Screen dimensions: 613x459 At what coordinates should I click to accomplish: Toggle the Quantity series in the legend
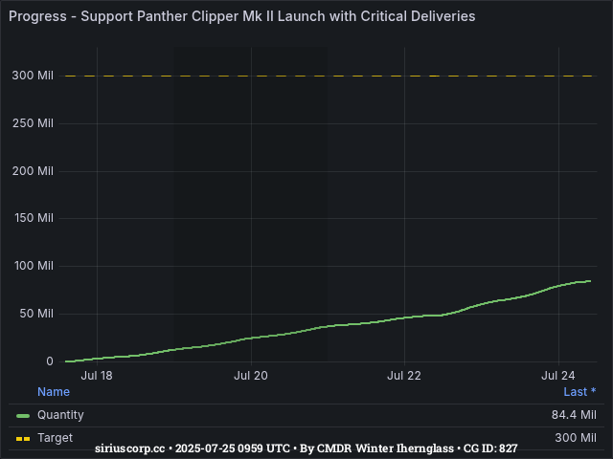pyautogui.click(x=60, y=415)
